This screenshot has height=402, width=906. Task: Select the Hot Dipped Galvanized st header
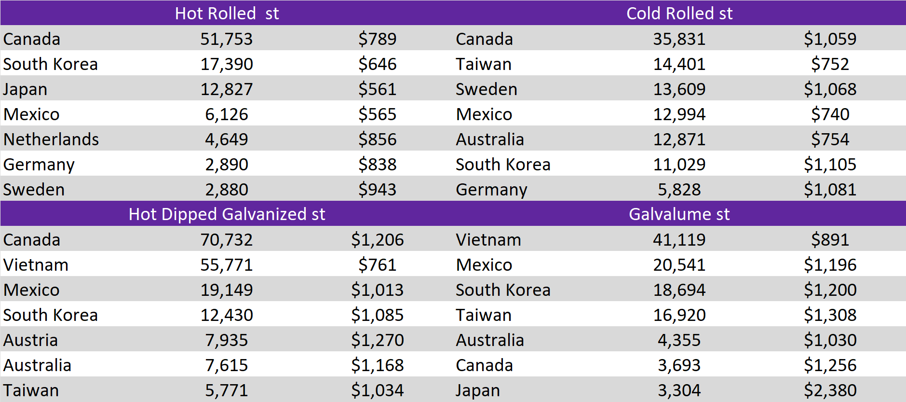pos(227,214)
